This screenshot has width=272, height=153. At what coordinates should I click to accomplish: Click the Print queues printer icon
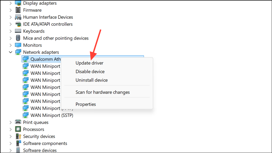coord(18,122)
